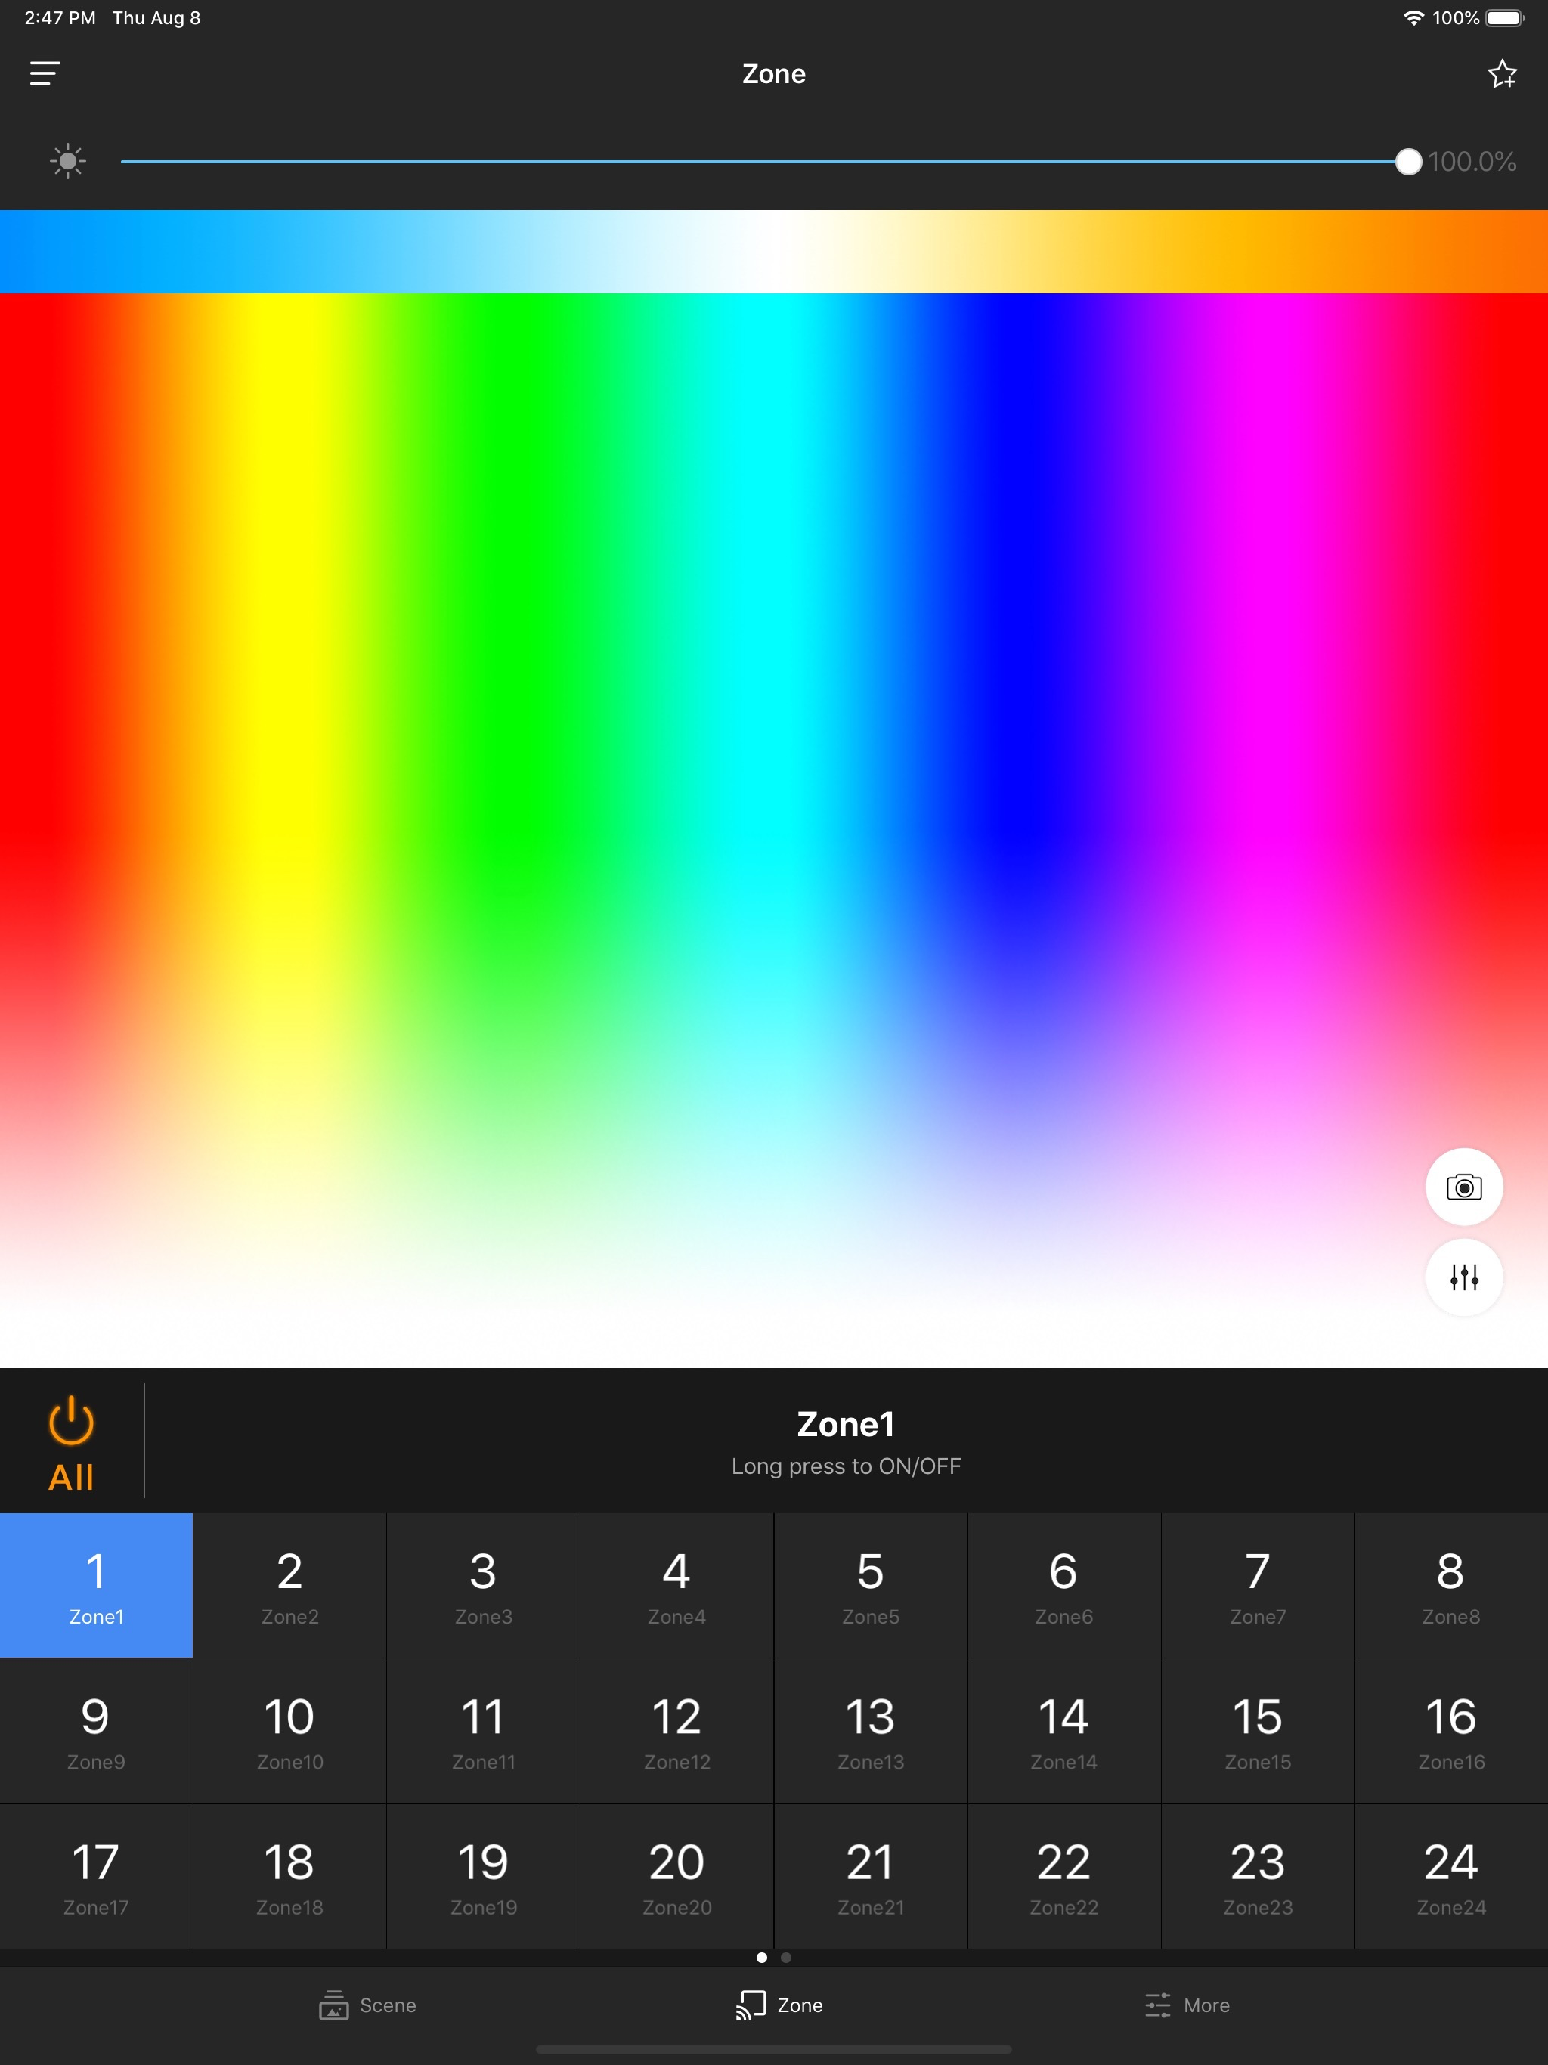The image size is (1548, 2065).
Task: Open the camera color capture button
Action: click(1463, 1187)
